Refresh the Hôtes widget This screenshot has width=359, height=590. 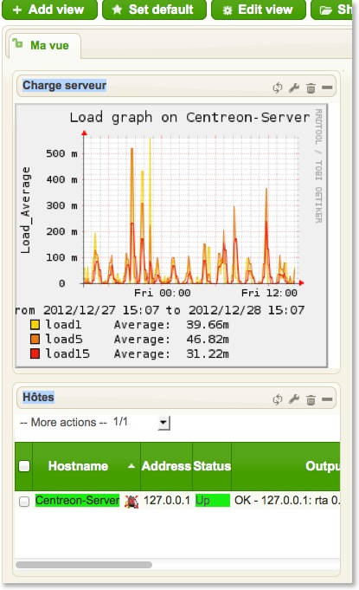coord(278,399)
